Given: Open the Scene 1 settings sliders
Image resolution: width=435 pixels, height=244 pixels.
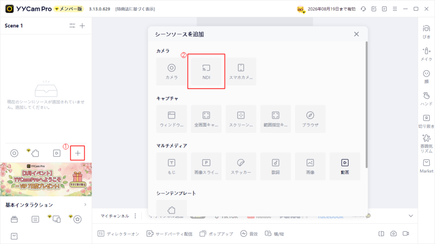Looking at the screenshot, I should [x=72, y=26].
